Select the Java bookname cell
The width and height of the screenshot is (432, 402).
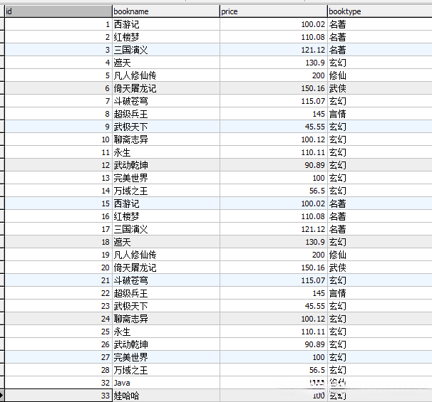166,383
